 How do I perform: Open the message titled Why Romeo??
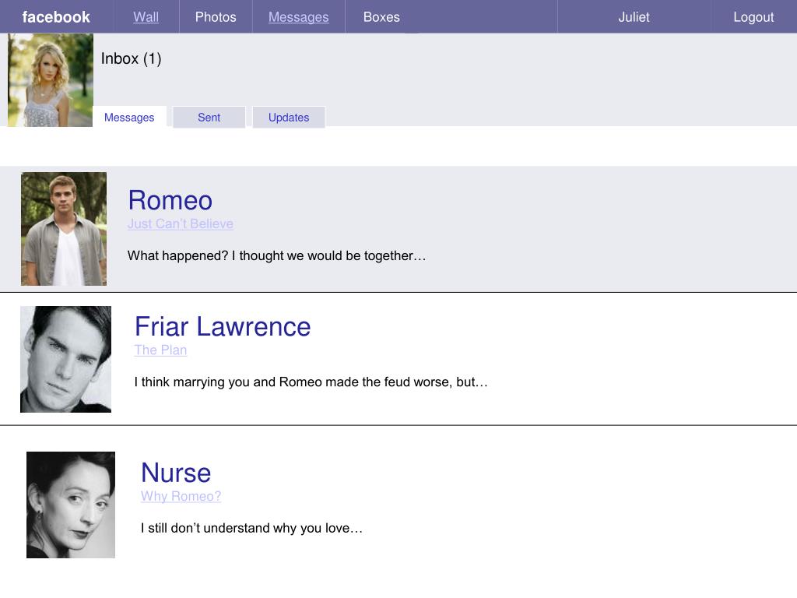pyautogui.click(x=181, y=496)
